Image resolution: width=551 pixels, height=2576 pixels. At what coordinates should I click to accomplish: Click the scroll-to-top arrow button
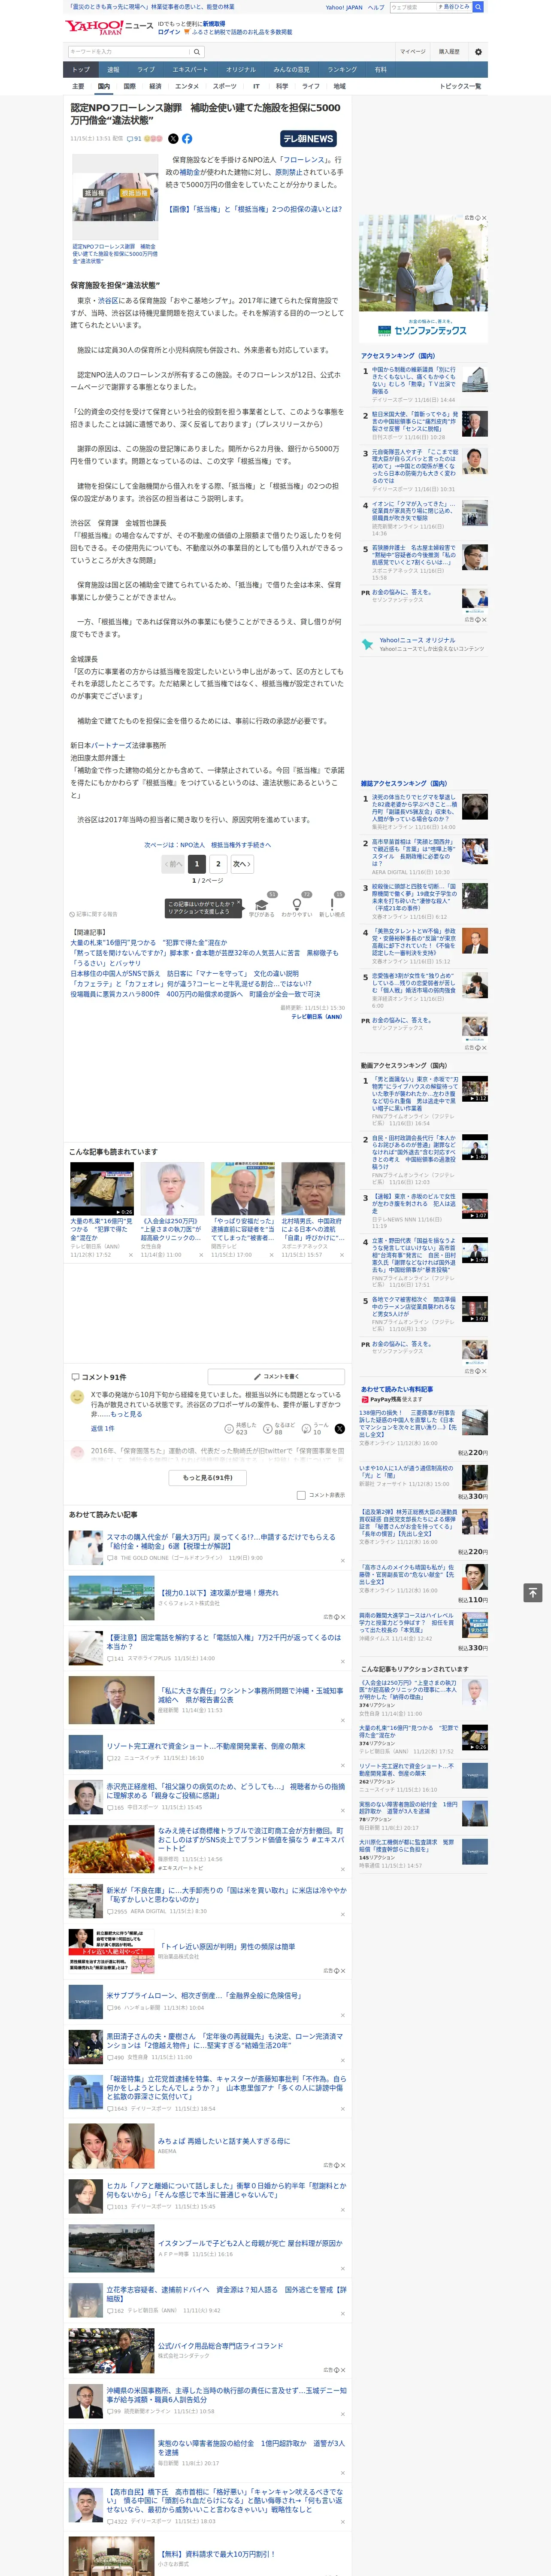tap(533, 1592)
